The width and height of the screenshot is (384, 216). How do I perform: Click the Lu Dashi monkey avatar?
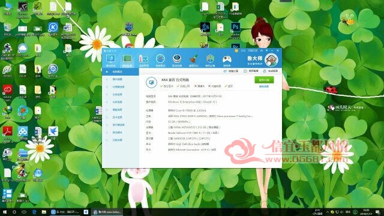[271, 60]
